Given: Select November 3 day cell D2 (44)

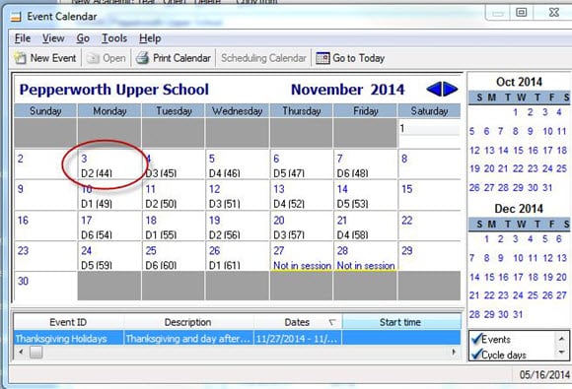Looking at the screenshot, I should pyautogui.click(x=109, y=164).
